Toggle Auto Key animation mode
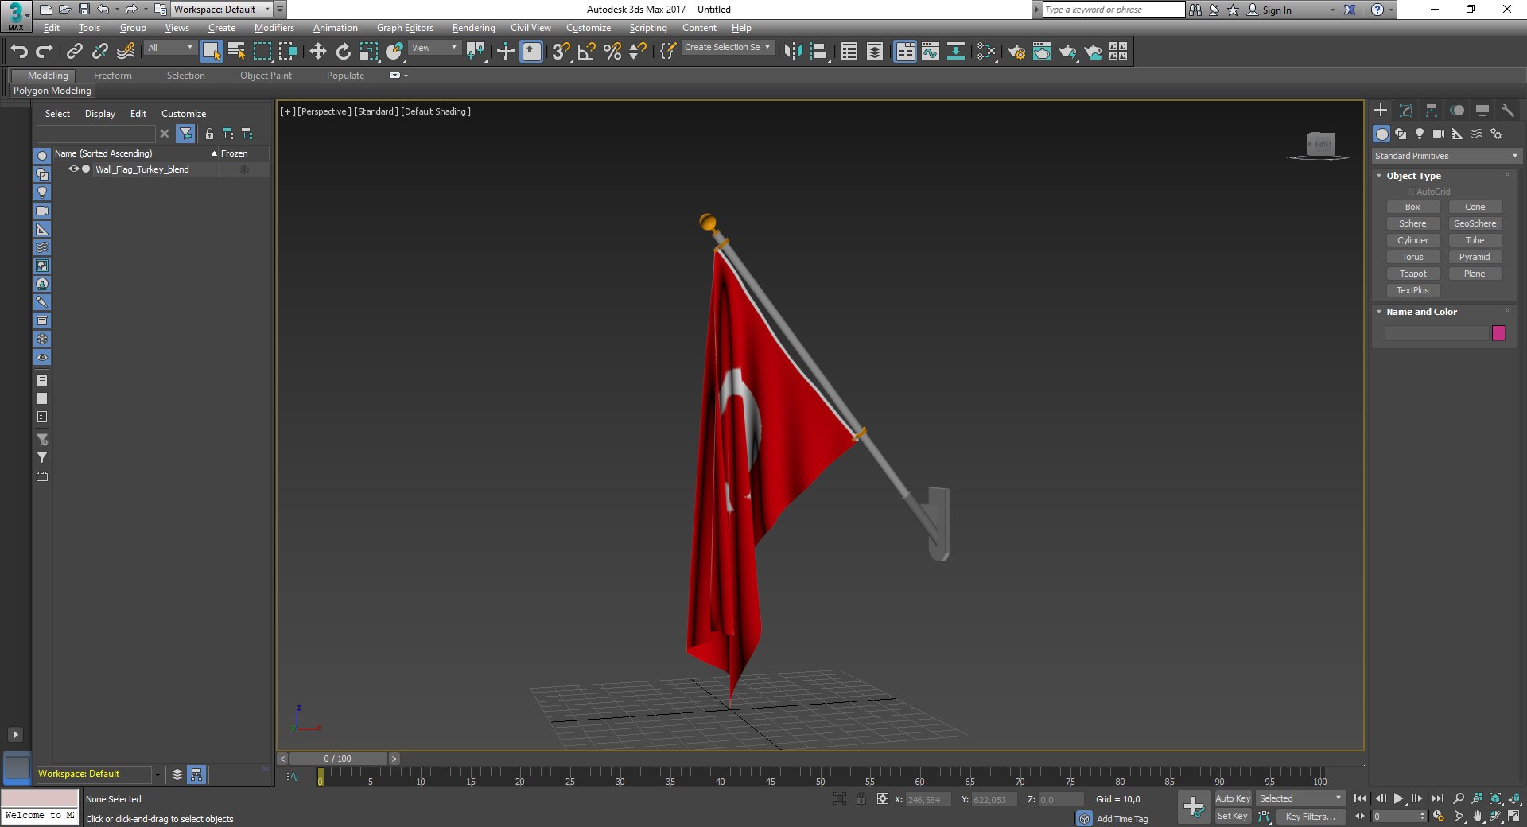 pos(1233,798)
